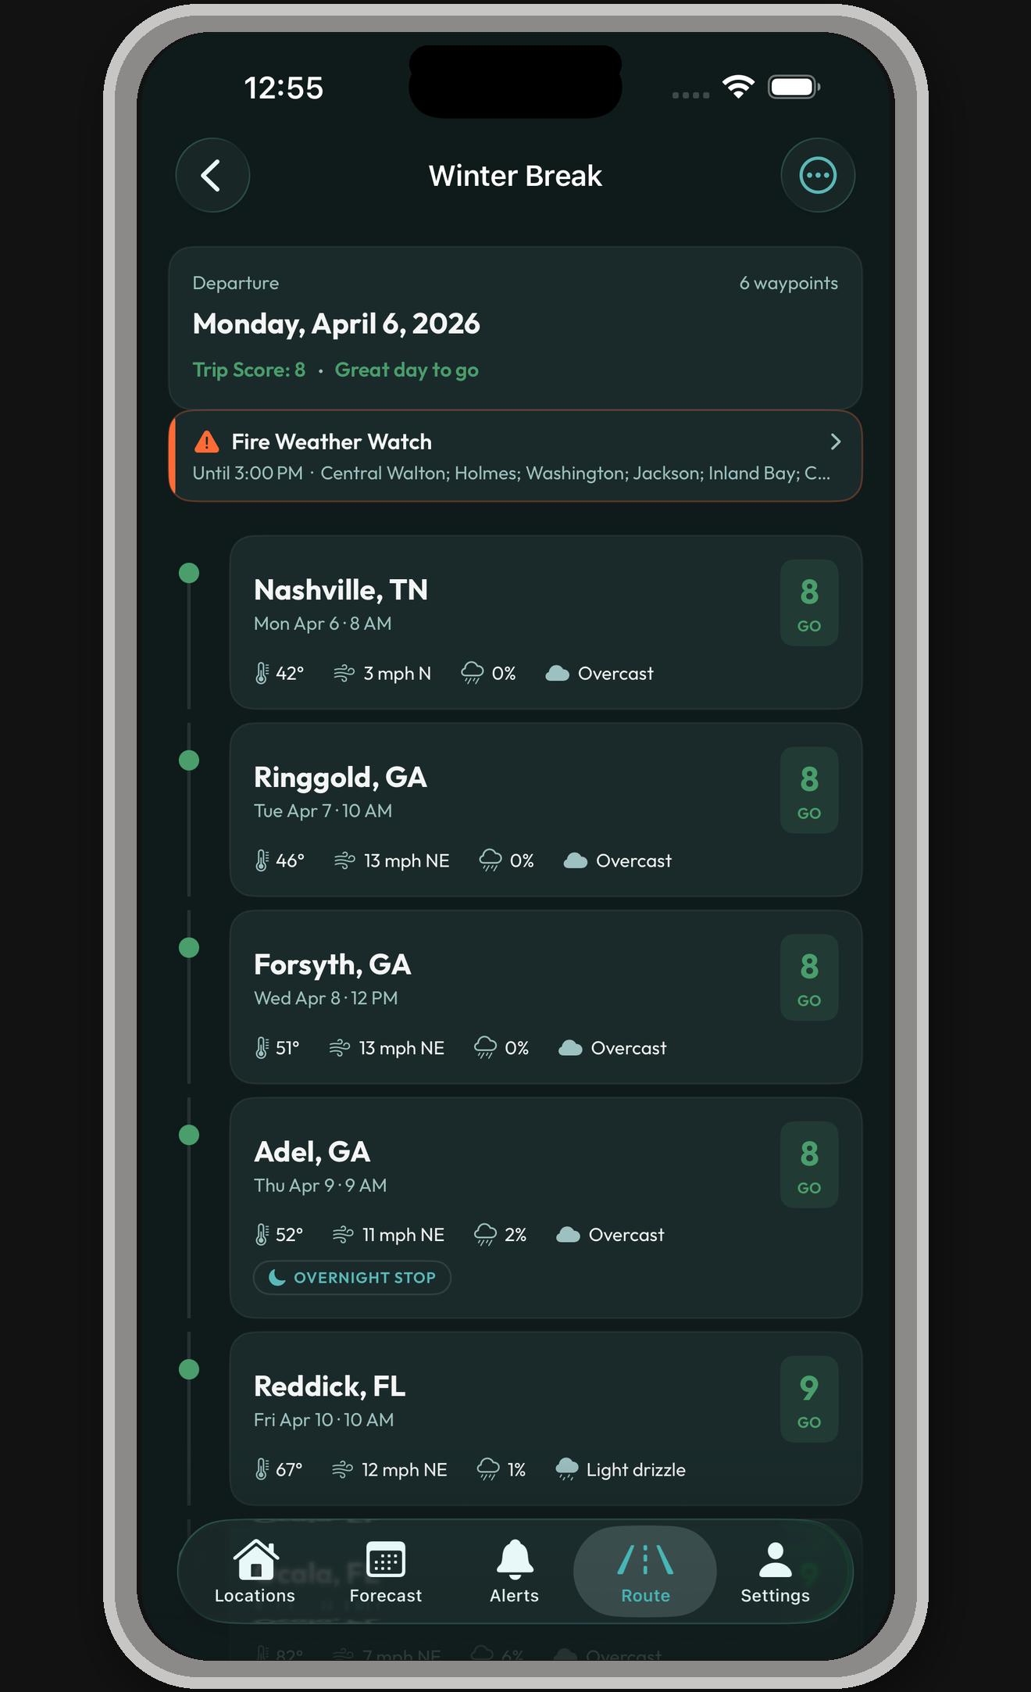Switch to the Alerts tab
The height and width of the screenshot is (1692, 1031).
514,1572
